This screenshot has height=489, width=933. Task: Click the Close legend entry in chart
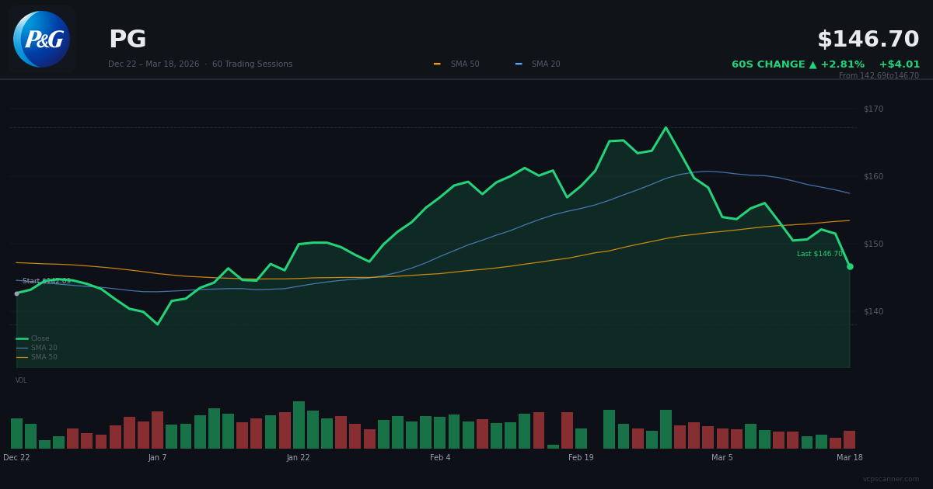[x=33, y=338]
